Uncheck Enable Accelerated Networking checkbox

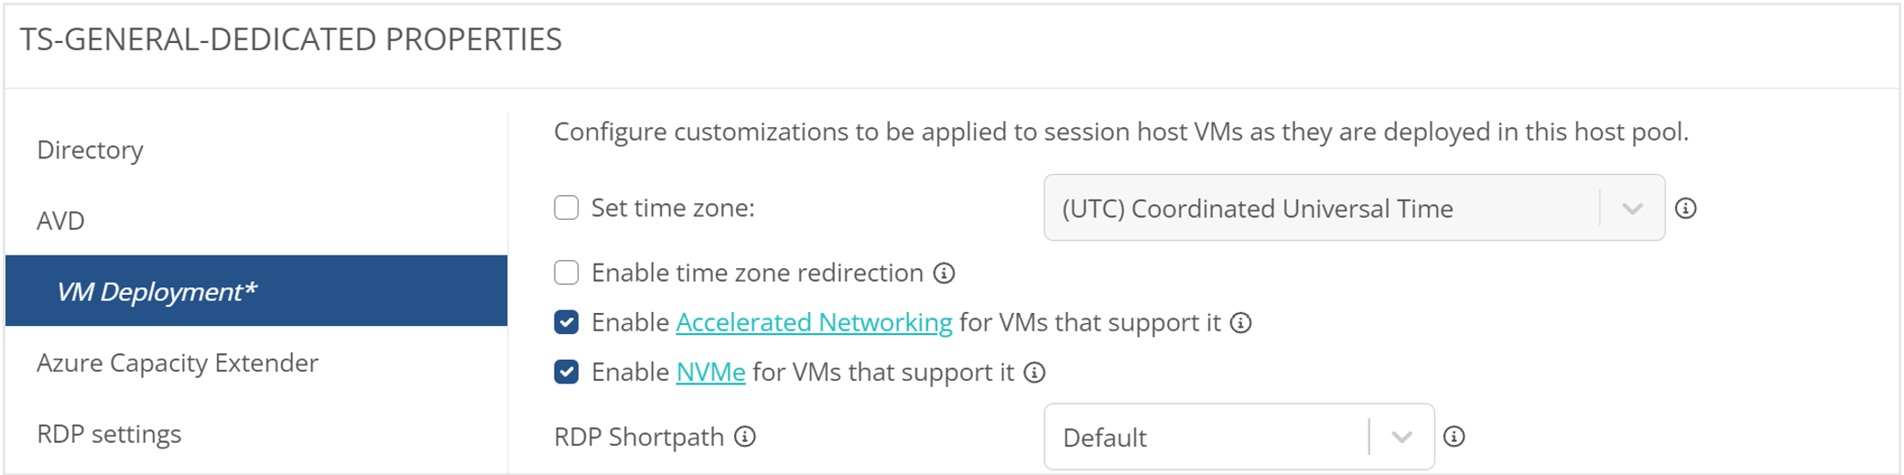[567, 322]
